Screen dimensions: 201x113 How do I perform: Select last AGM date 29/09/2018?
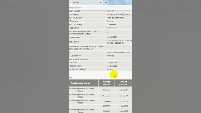pos(112,62)
